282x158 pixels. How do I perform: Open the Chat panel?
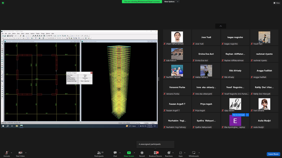(115, 154)
